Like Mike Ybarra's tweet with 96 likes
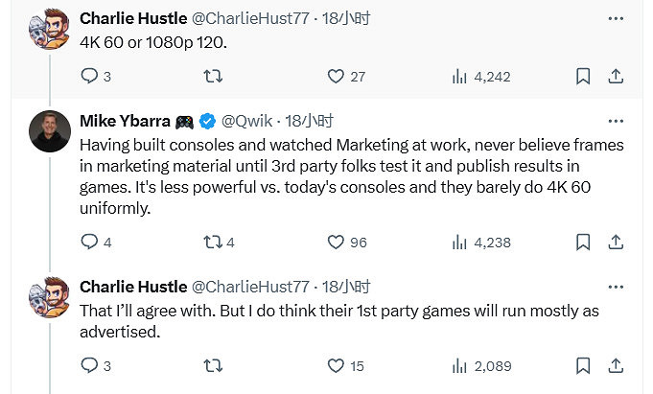Image resolution: width=653 pixels, height=394 pixels. [x=337, y=243]
